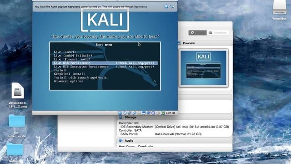The image size is (291, 164).
Task: Click the USB devices status icon
Action: [135, 113]
